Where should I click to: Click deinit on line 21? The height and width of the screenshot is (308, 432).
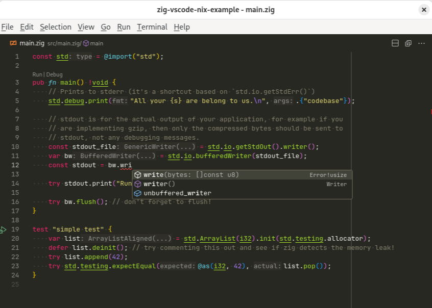pyautogui.click(x=104, y=248)
